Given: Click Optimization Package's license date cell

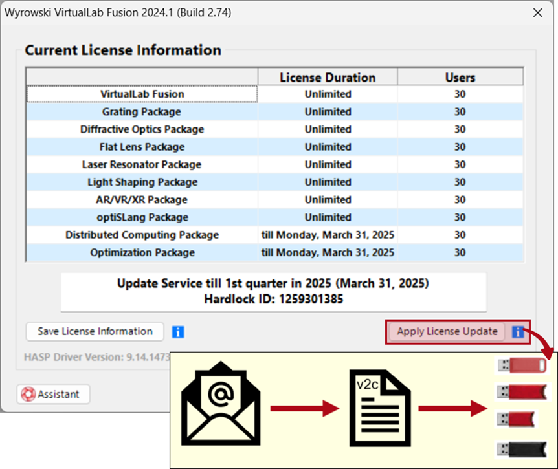Looking at the screenshot, I should point(328,252).
